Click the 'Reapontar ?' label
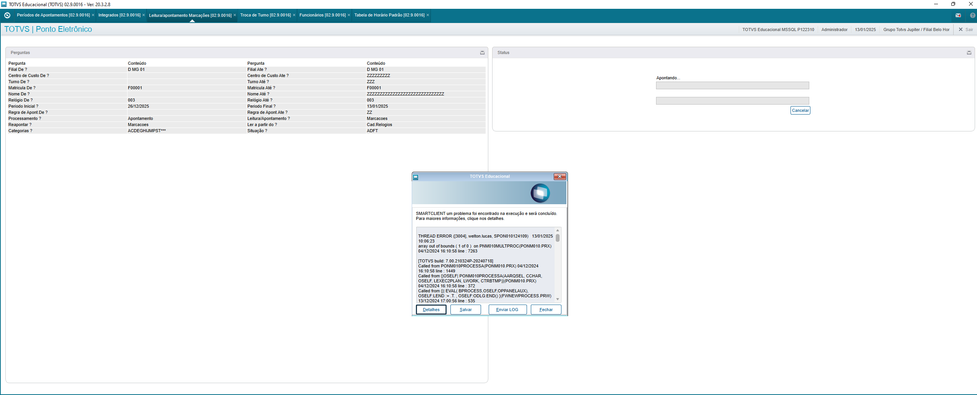 pos(20,125)
